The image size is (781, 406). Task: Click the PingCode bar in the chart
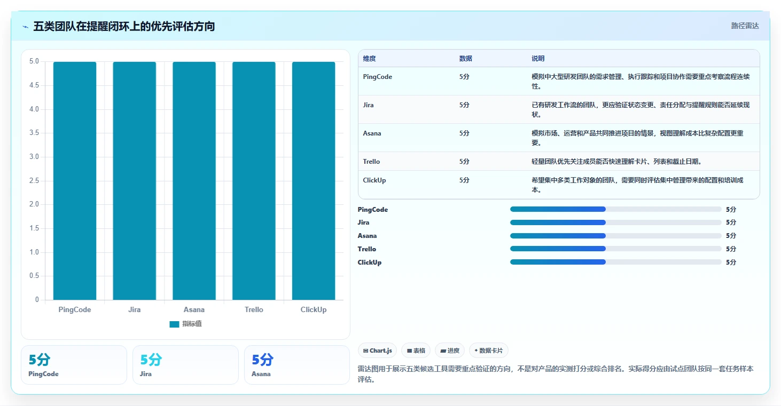click(75, 181)
